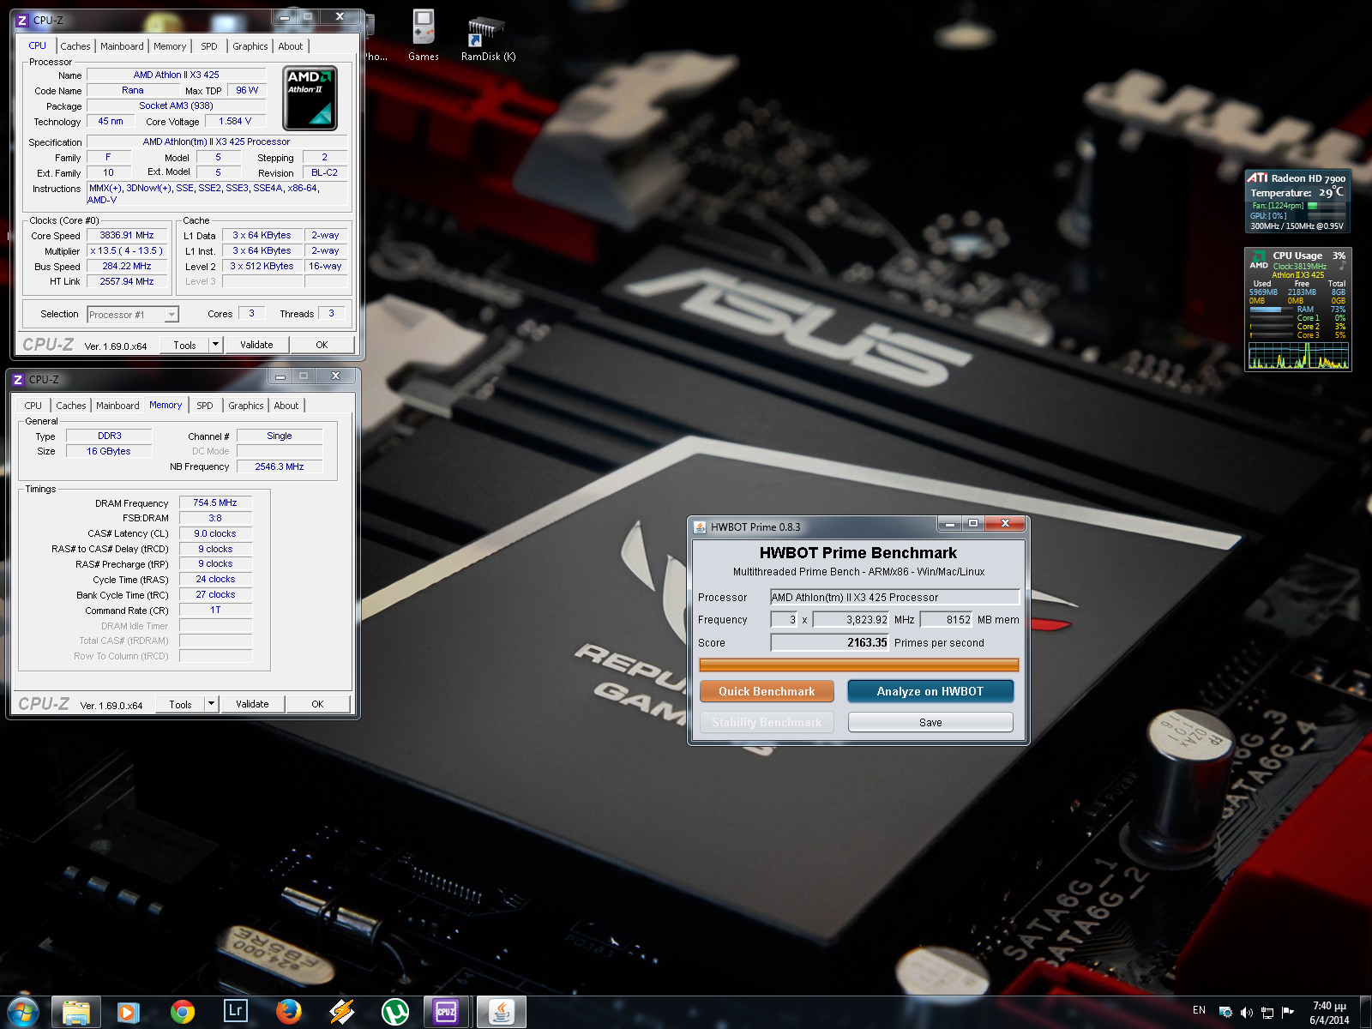The width and height of the screenshot is (1372, 1029).
Task: Switch to CPU tab in the lower CPU-Z window
Action: tap(33, 406)
